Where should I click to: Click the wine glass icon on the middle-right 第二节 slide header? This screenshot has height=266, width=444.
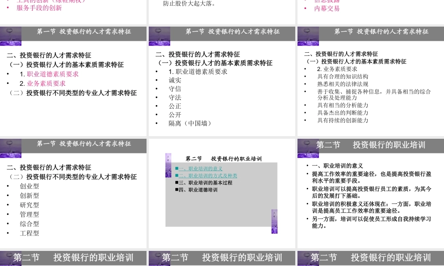tap(308, 144)
